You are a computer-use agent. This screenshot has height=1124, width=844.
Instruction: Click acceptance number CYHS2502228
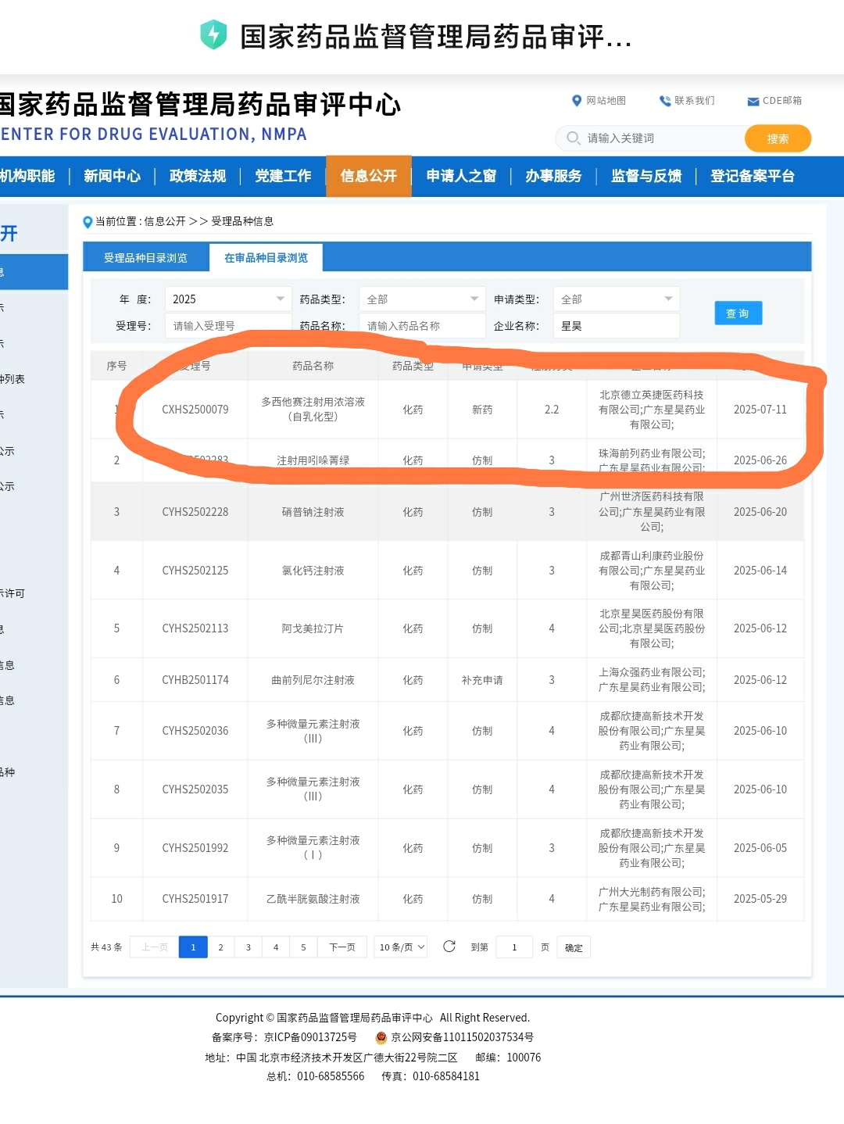[195, 512]
